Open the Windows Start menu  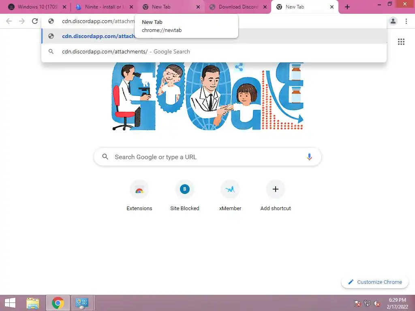(10, 303)
